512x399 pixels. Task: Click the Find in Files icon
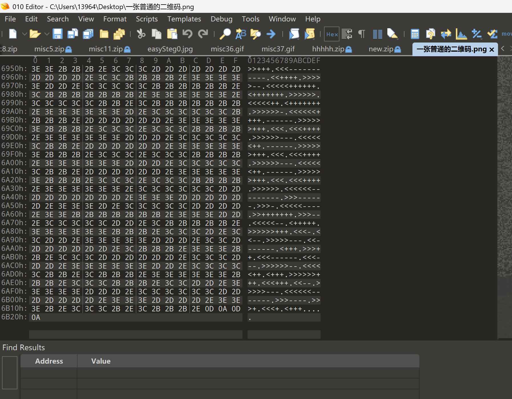pyautogui.click(x=256, y=34)
